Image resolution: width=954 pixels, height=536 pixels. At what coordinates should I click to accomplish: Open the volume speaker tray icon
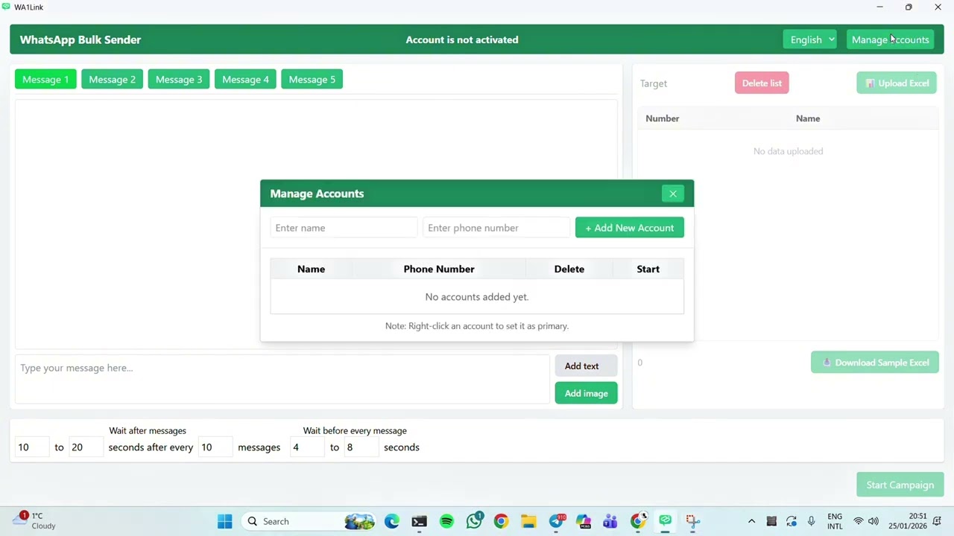tap(874, 521)
